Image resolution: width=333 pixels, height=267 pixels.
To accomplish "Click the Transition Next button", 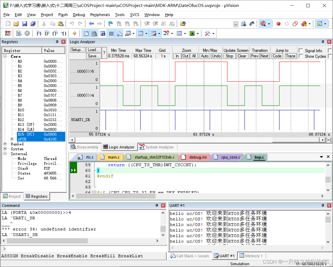I will click(265, 56).
